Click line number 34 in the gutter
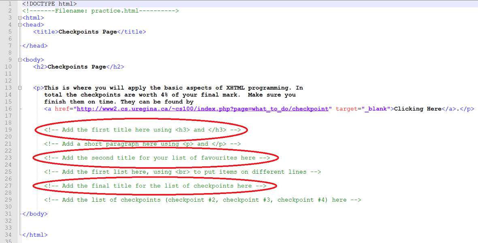The image size is (478, 243). pyautogui.click(x=8, y=235)
